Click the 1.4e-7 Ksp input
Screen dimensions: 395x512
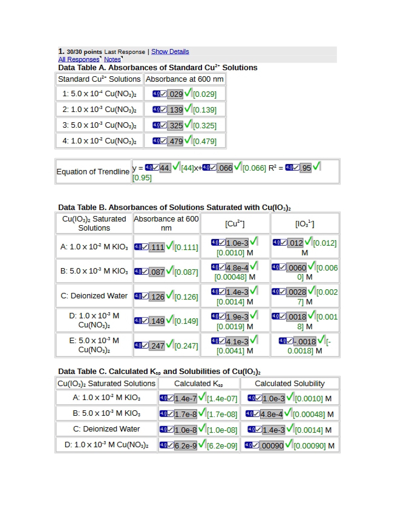point(186,398)
